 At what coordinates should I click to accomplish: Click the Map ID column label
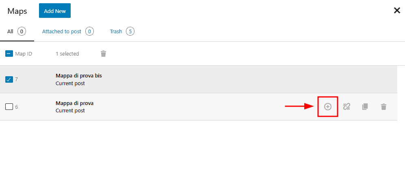point(24,54)
